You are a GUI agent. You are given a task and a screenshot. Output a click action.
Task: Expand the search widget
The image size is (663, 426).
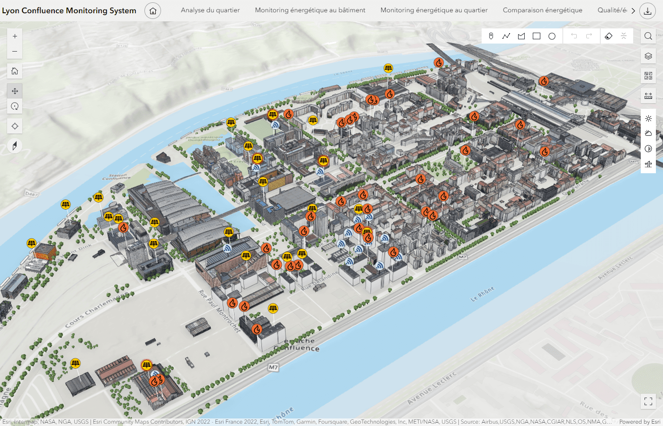(x=648, y=36)
